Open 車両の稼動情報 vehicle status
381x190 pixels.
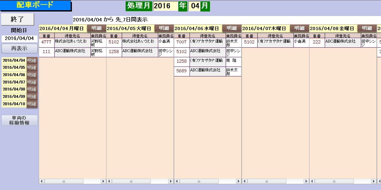19,120
